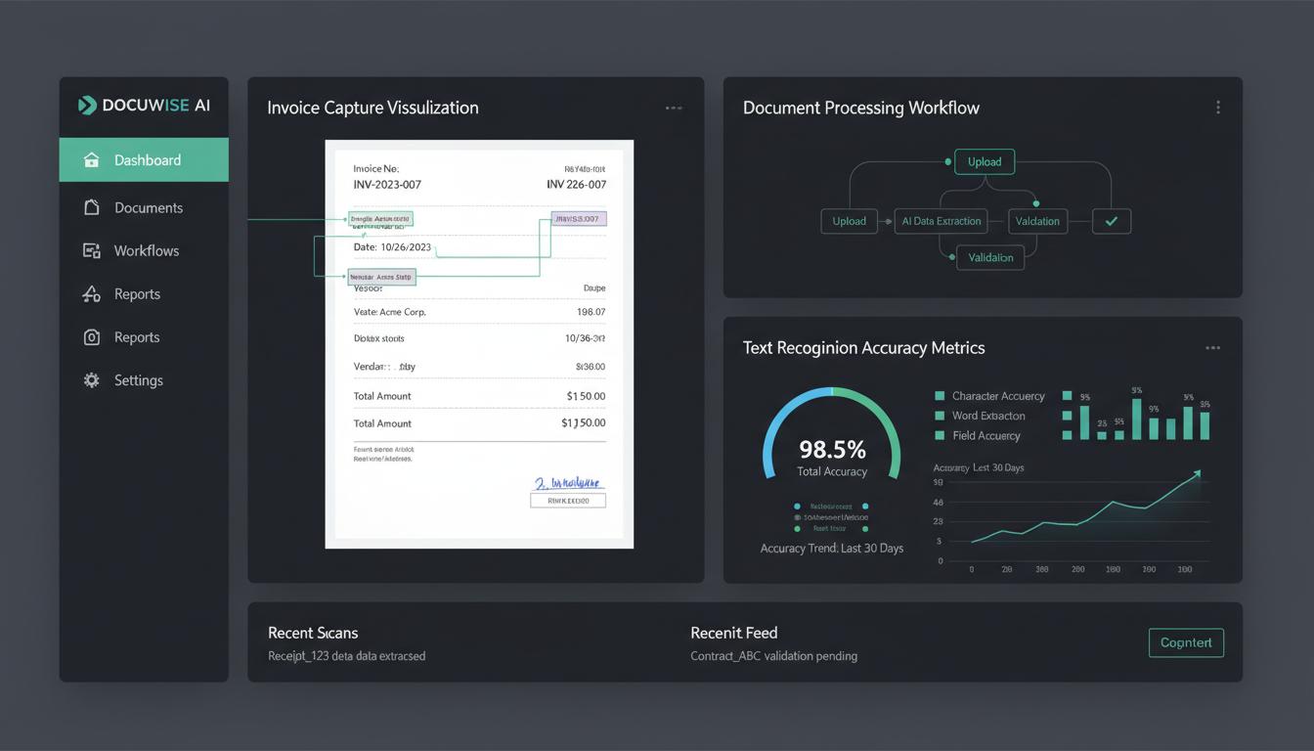The image size is (1314, 751).
Task: Click the Documents page icon
Action: (x=91, y=207)
